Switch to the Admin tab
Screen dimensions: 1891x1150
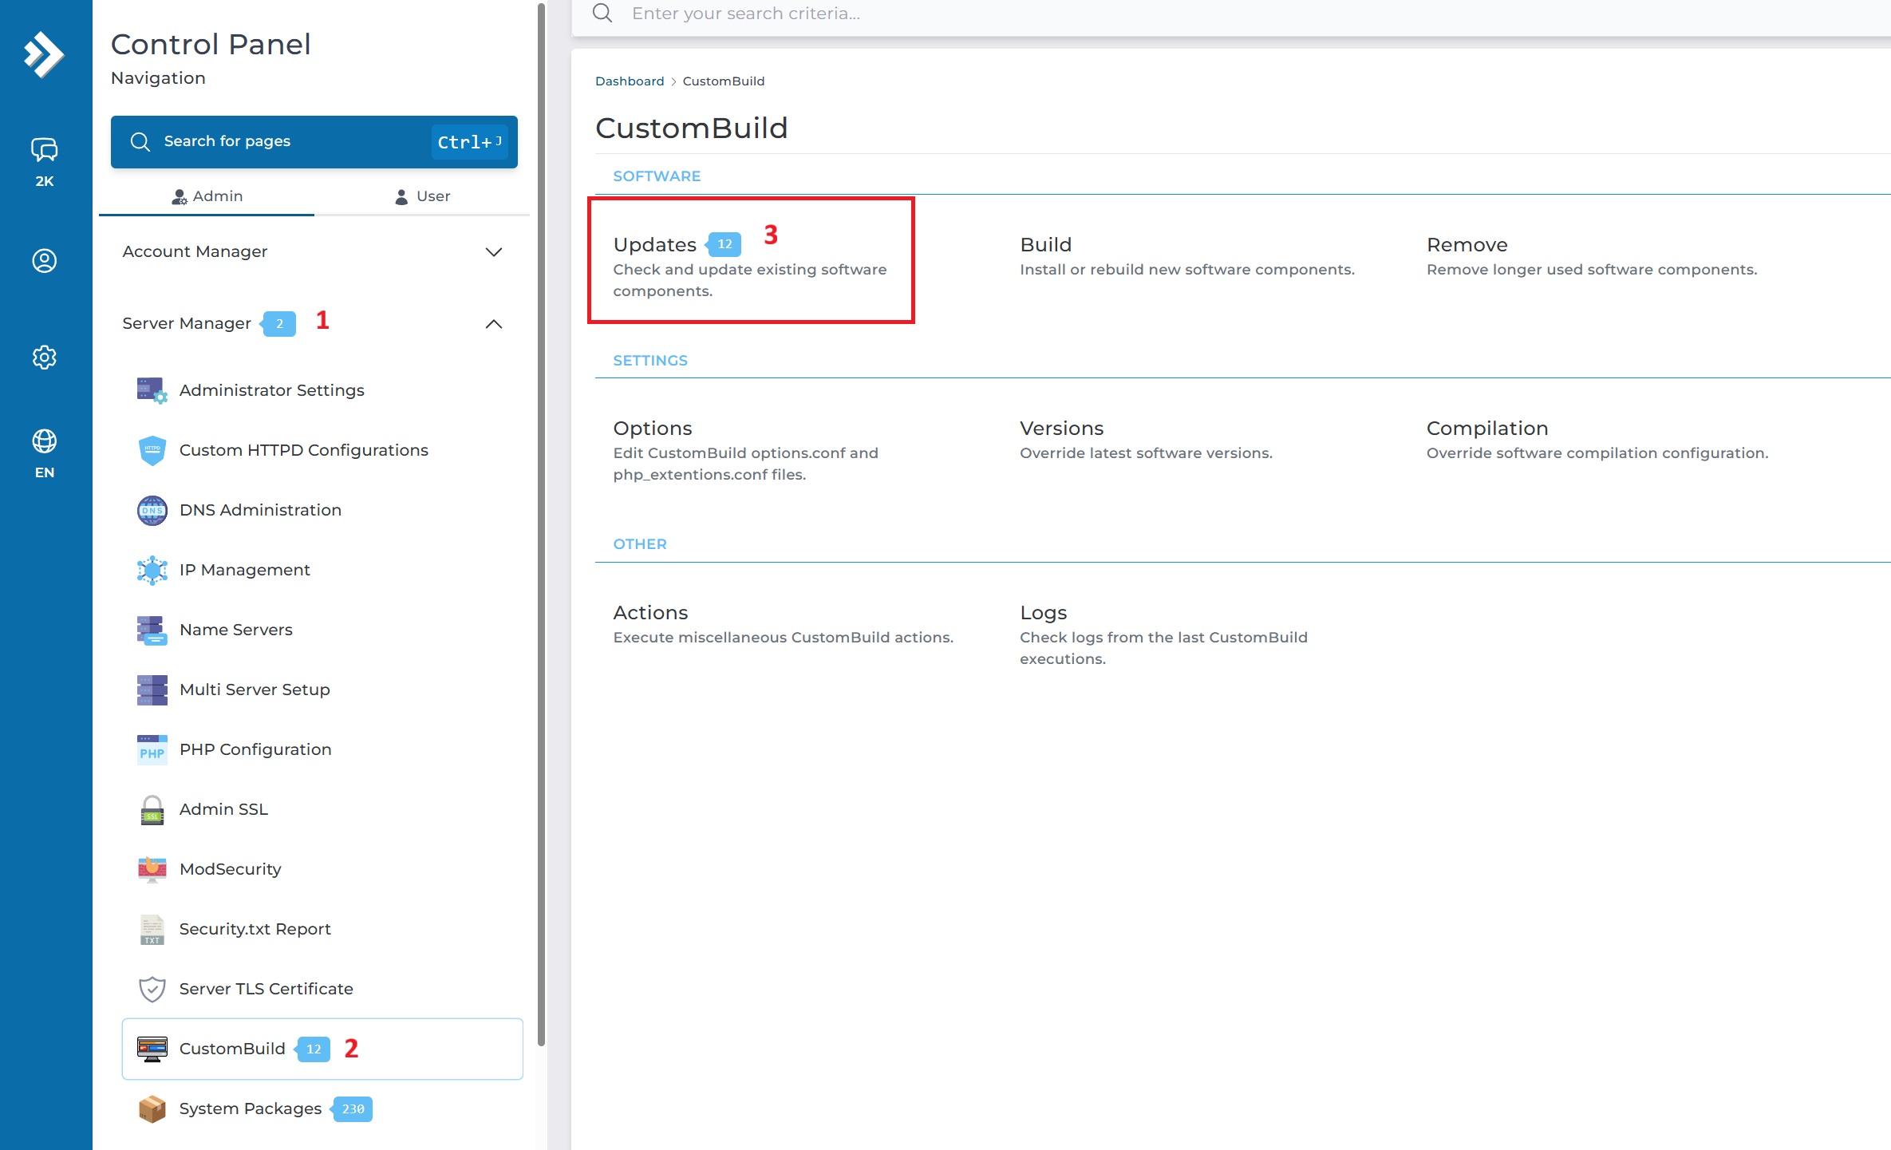(207, 196)
